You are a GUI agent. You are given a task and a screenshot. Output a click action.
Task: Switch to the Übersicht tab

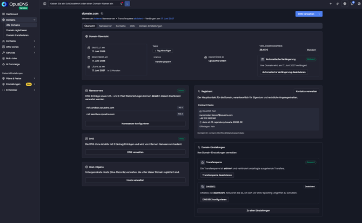coord(89,26)
